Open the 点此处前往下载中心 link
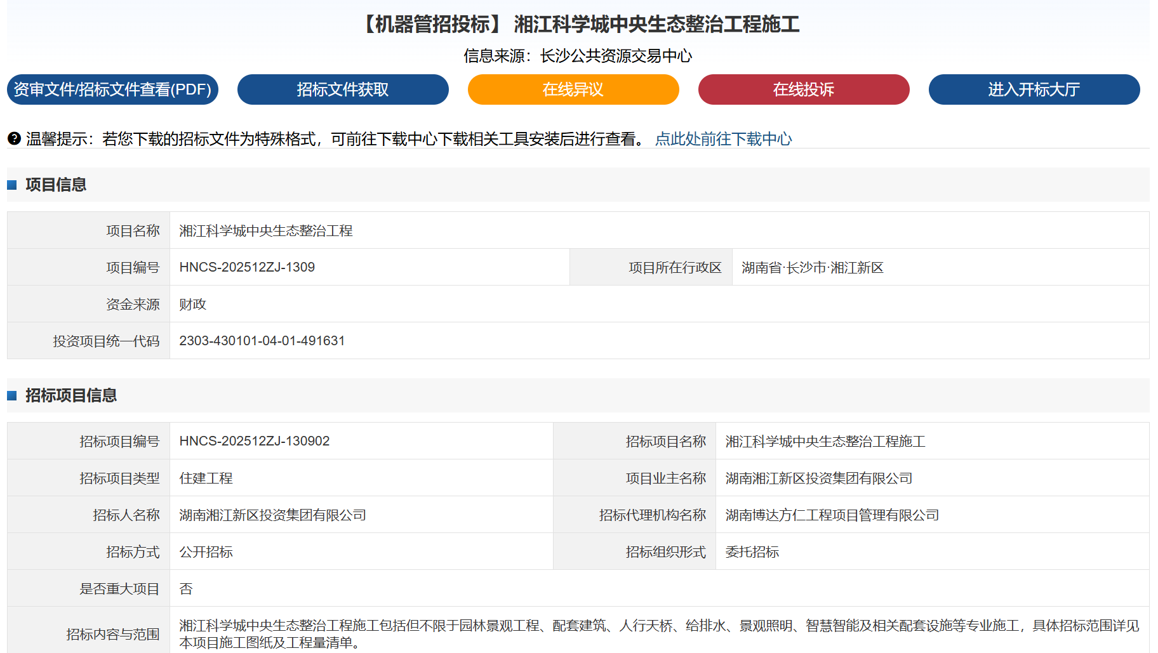The width and height of the screenshot is (1158, 653). pos(723,139)
